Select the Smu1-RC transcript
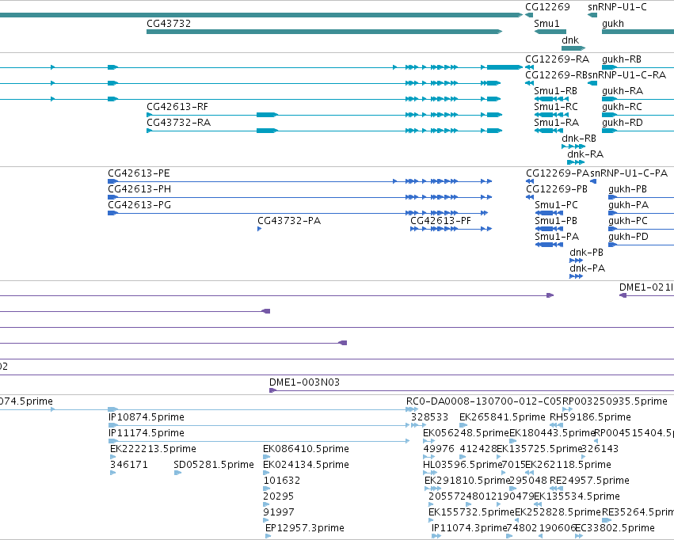Image resolution: width=674 pixels, height=540 pixels. coord(556,107)
